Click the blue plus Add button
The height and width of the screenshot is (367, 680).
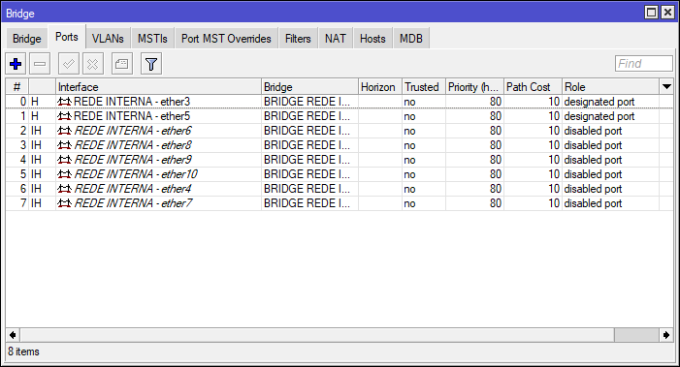(x=16, y=64)
